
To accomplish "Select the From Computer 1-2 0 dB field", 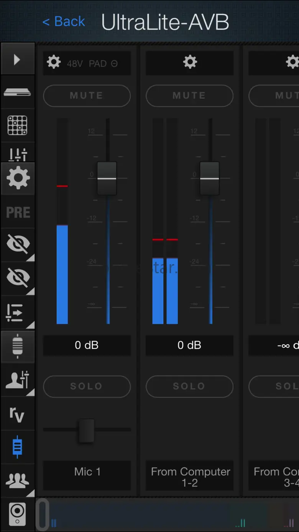I will [189, 345].
